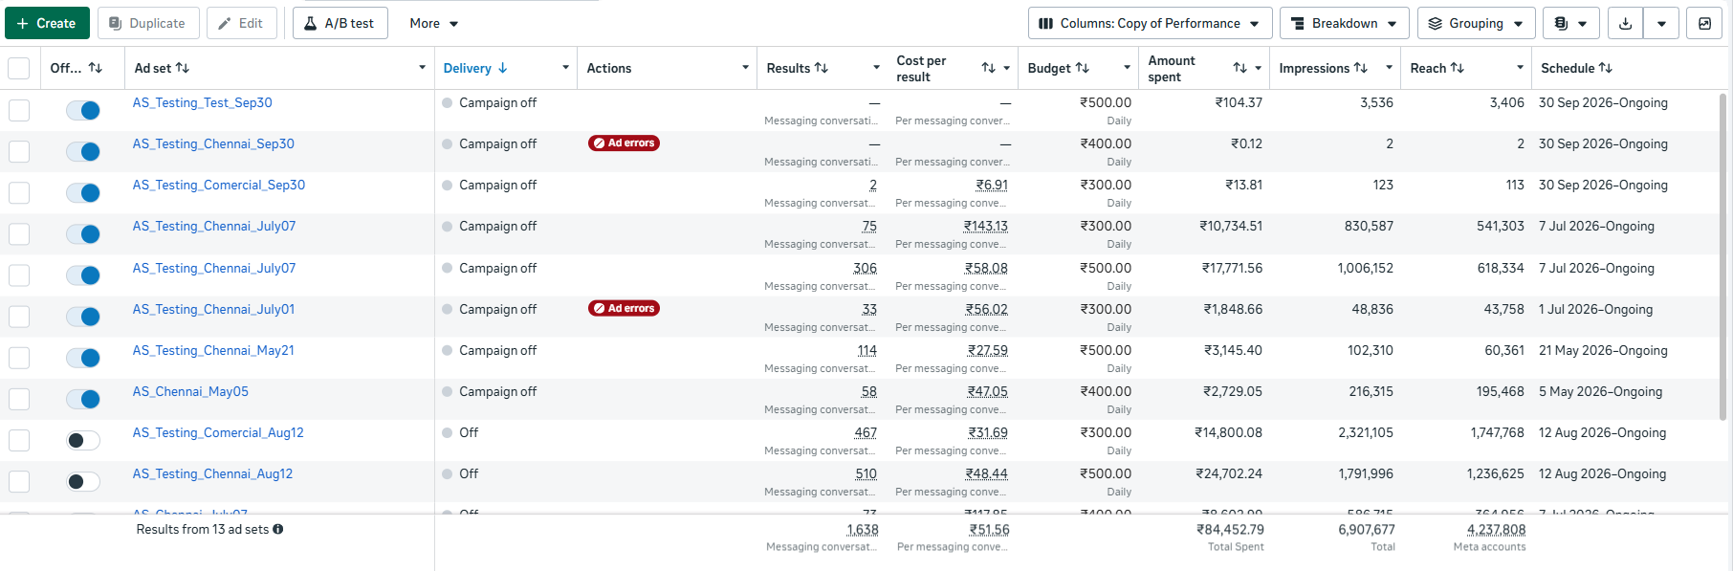The height and width of the screenshot is (571, 1733).
Task: Toggle the AS_Testing_Chennai_July01 switch
Action: 83,317
